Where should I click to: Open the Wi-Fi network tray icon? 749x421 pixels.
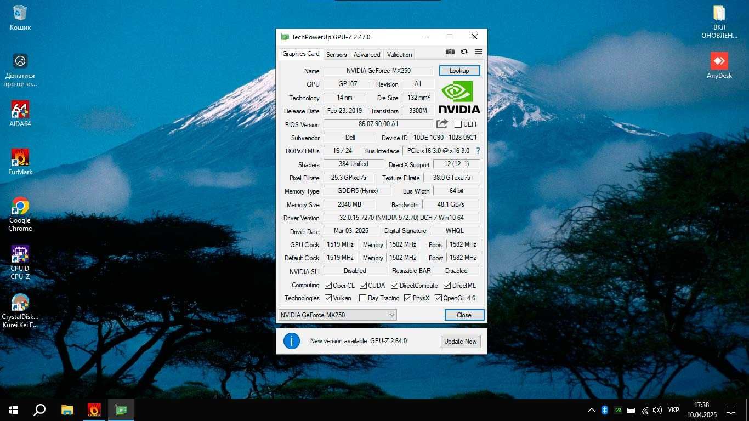point(645,410)
